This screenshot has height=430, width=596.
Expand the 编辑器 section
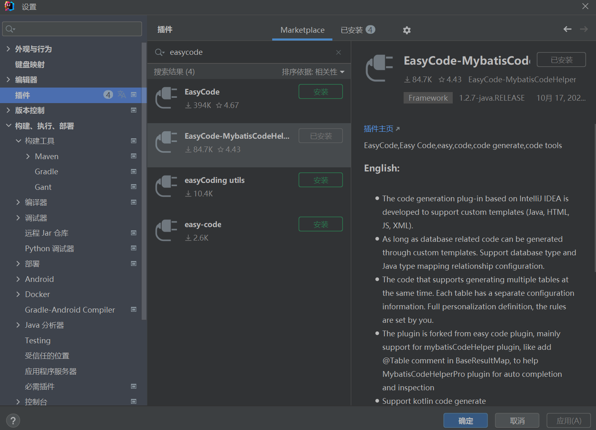click(8, 79)
